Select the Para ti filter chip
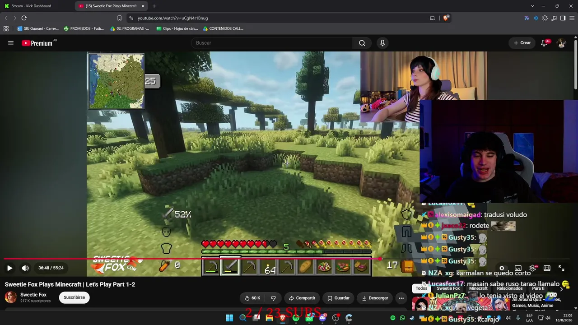578x325 pixels. 538,288
